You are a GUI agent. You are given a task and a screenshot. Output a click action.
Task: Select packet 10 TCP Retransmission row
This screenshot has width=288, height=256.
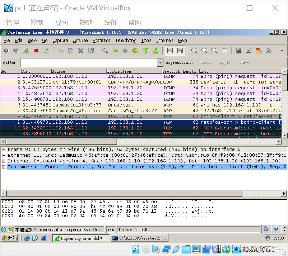pyautogui.click(x=141, y=128)
